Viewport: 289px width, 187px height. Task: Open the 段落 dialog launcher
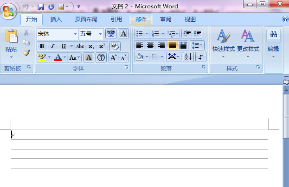[x=204, y=67]
